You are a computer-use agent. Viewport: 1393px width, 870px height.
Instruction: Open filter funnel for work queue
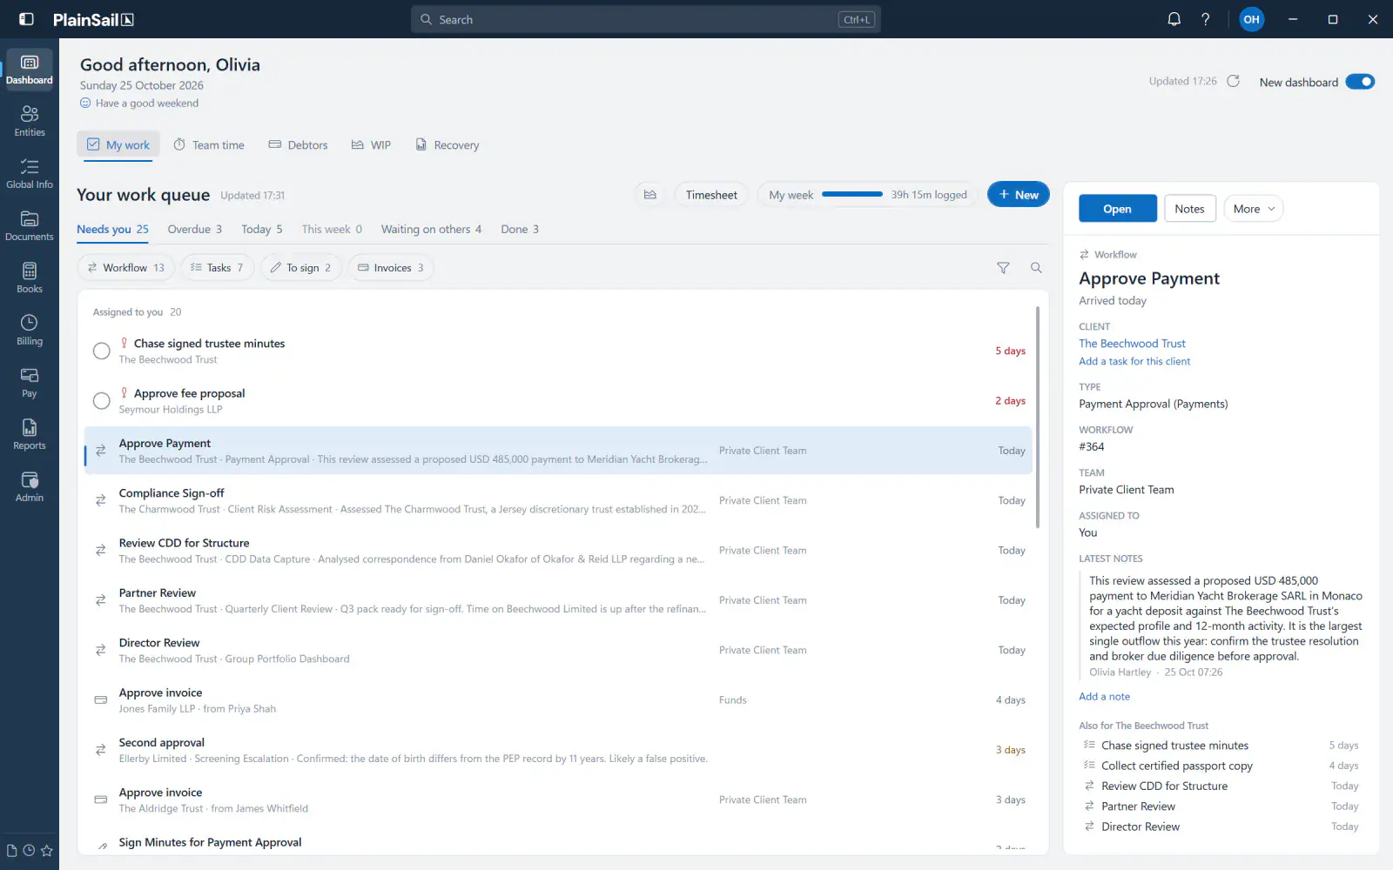pyautogui.click(x=1003, y=268)
